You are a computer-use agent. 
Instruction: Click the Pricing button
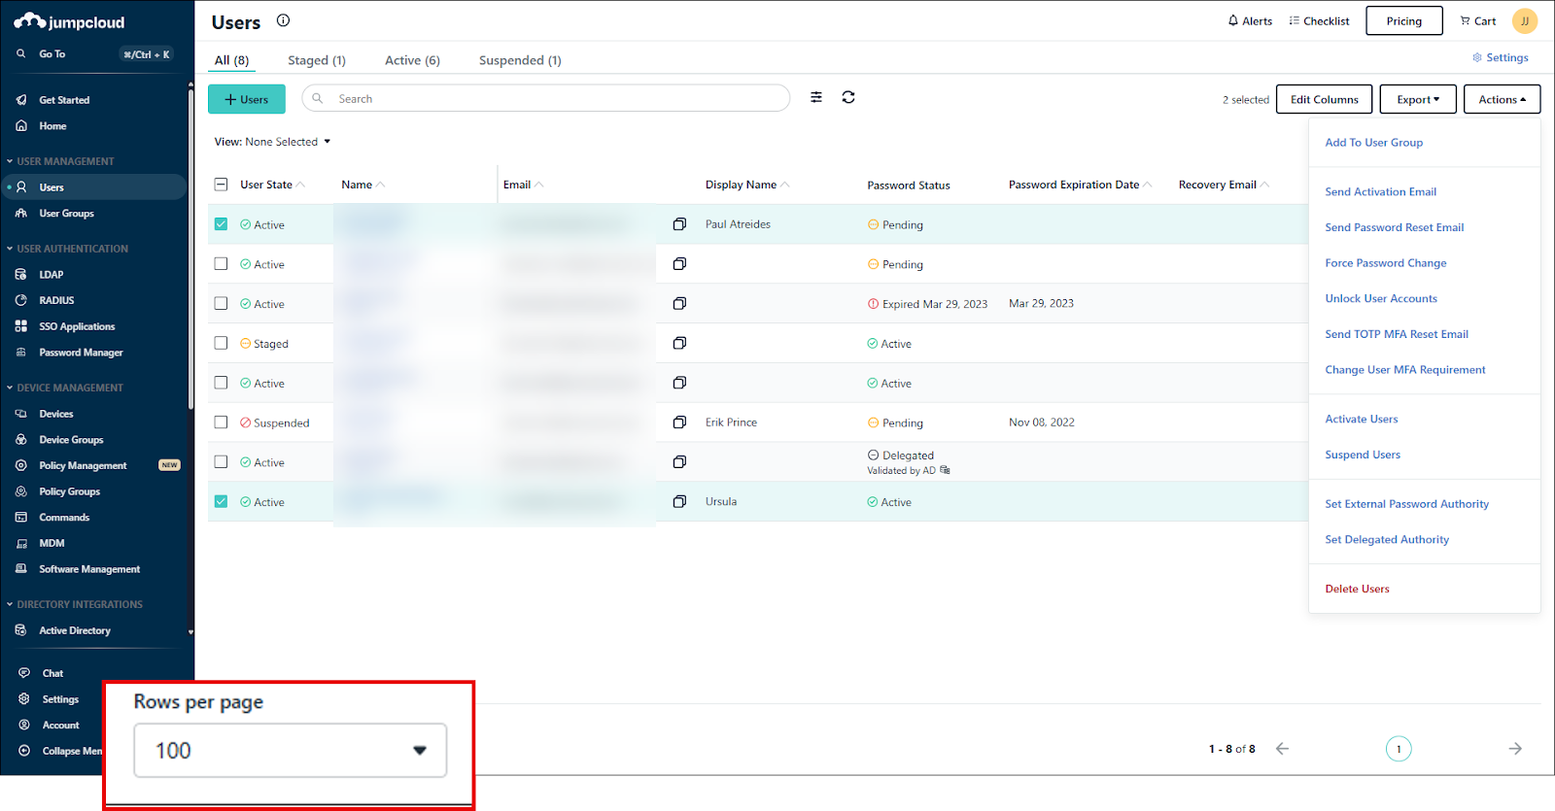(1404, 20)
